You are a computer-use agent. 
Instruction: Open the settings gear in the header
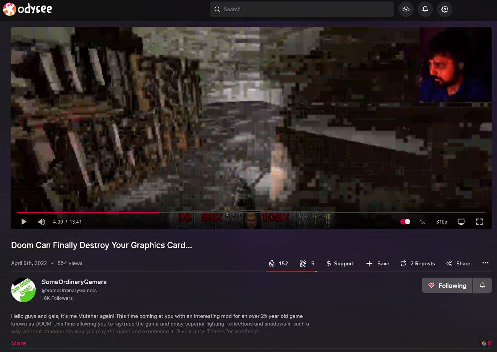pyautogui.click(x=445, y=9)
